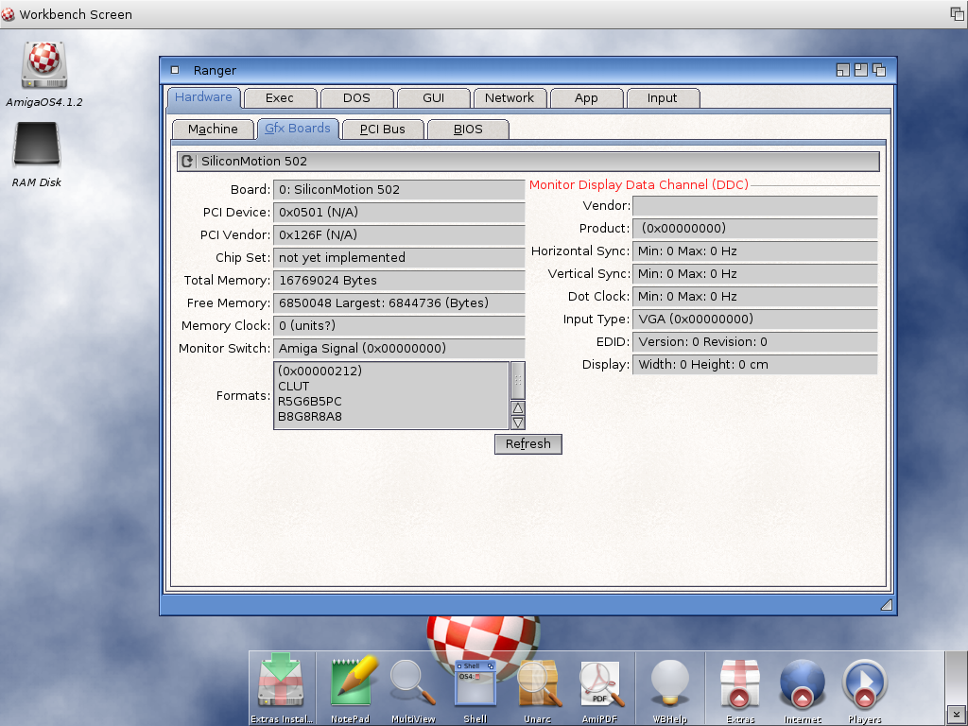Click the Display width and height field
This screenshot has height=726, width=968.
point(755,364)
